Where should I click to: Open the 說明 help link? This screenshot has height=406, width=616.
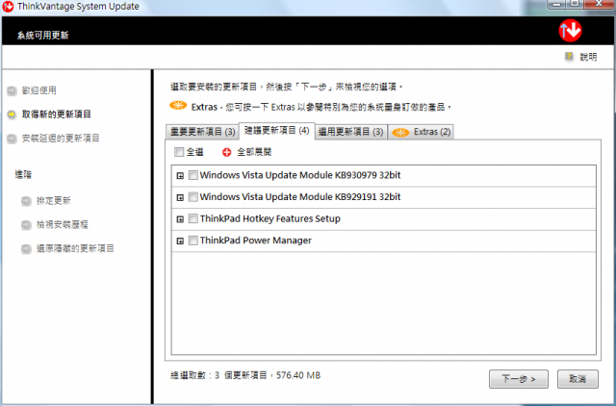pyautogui.click(x=588, y=57)
